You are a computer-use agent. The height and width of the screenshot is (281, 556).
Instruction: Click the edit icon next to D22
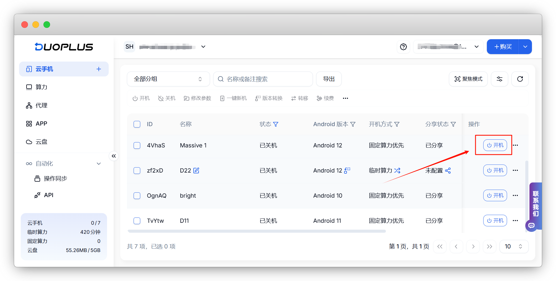pyautogui.click(x=196, y=171)
